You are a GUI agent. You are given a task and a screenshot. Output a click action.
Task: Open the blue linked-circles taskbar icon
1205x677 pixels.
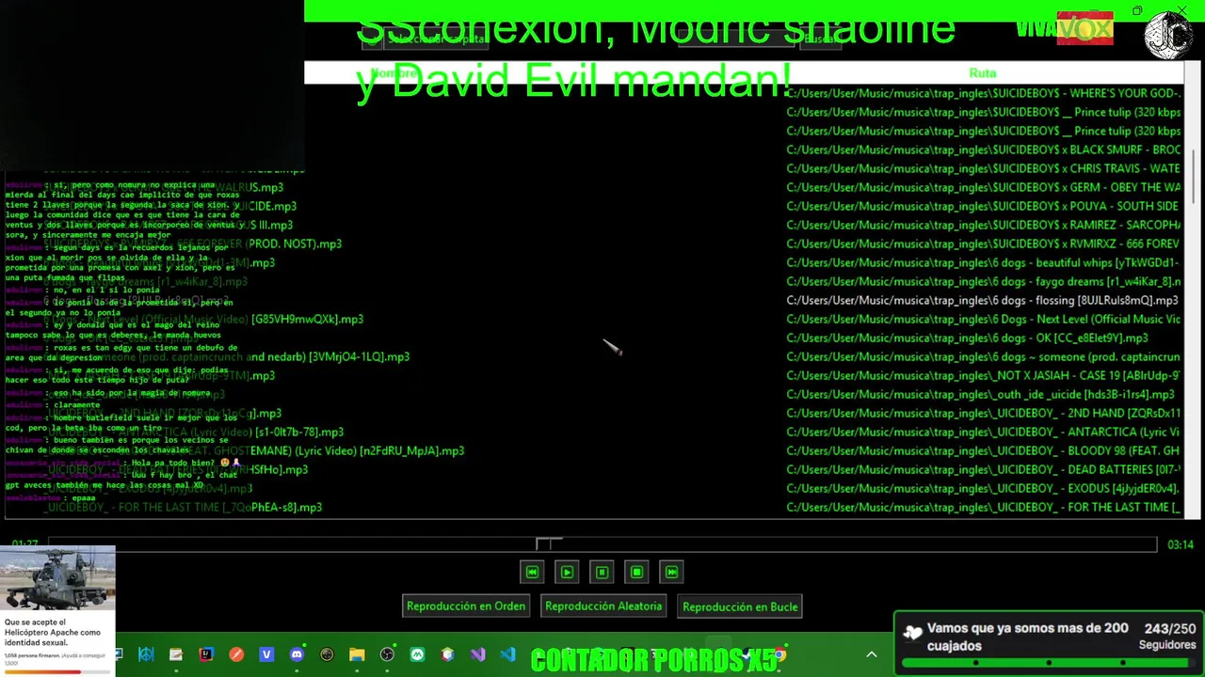point(146,654)
